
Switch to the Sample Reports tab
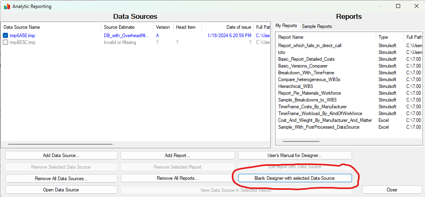[x=317, y=26]
